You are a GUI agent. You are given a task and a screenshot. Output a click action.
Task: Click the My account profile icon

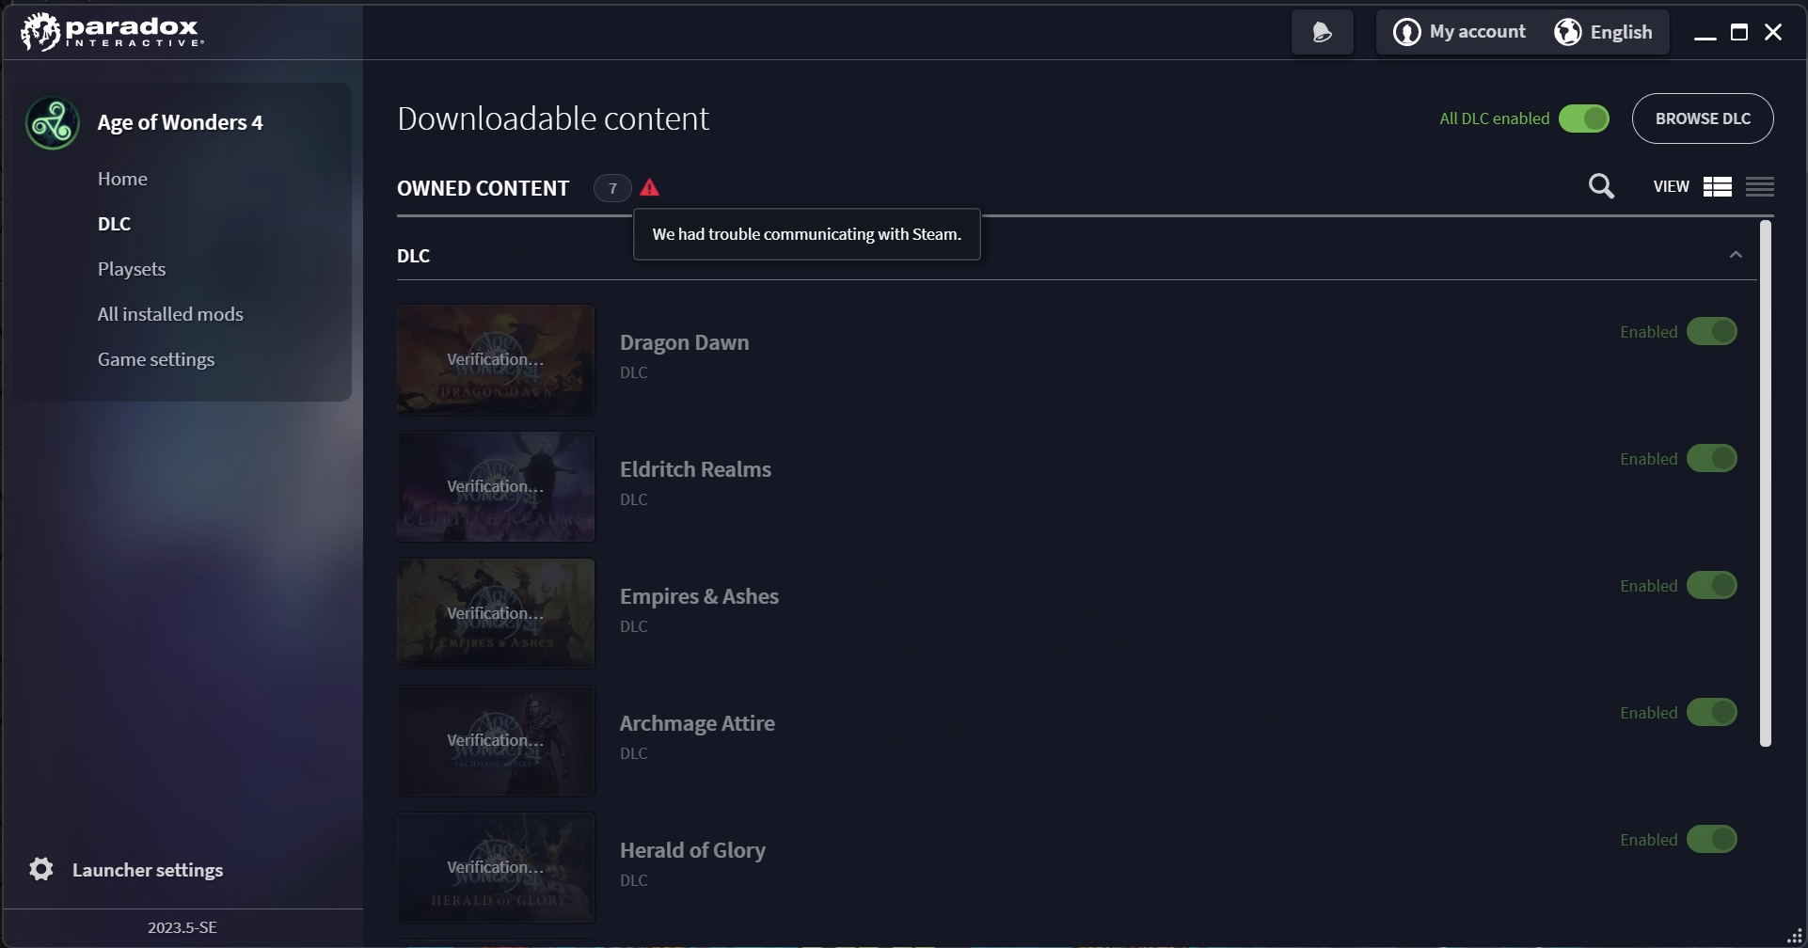1406,32
